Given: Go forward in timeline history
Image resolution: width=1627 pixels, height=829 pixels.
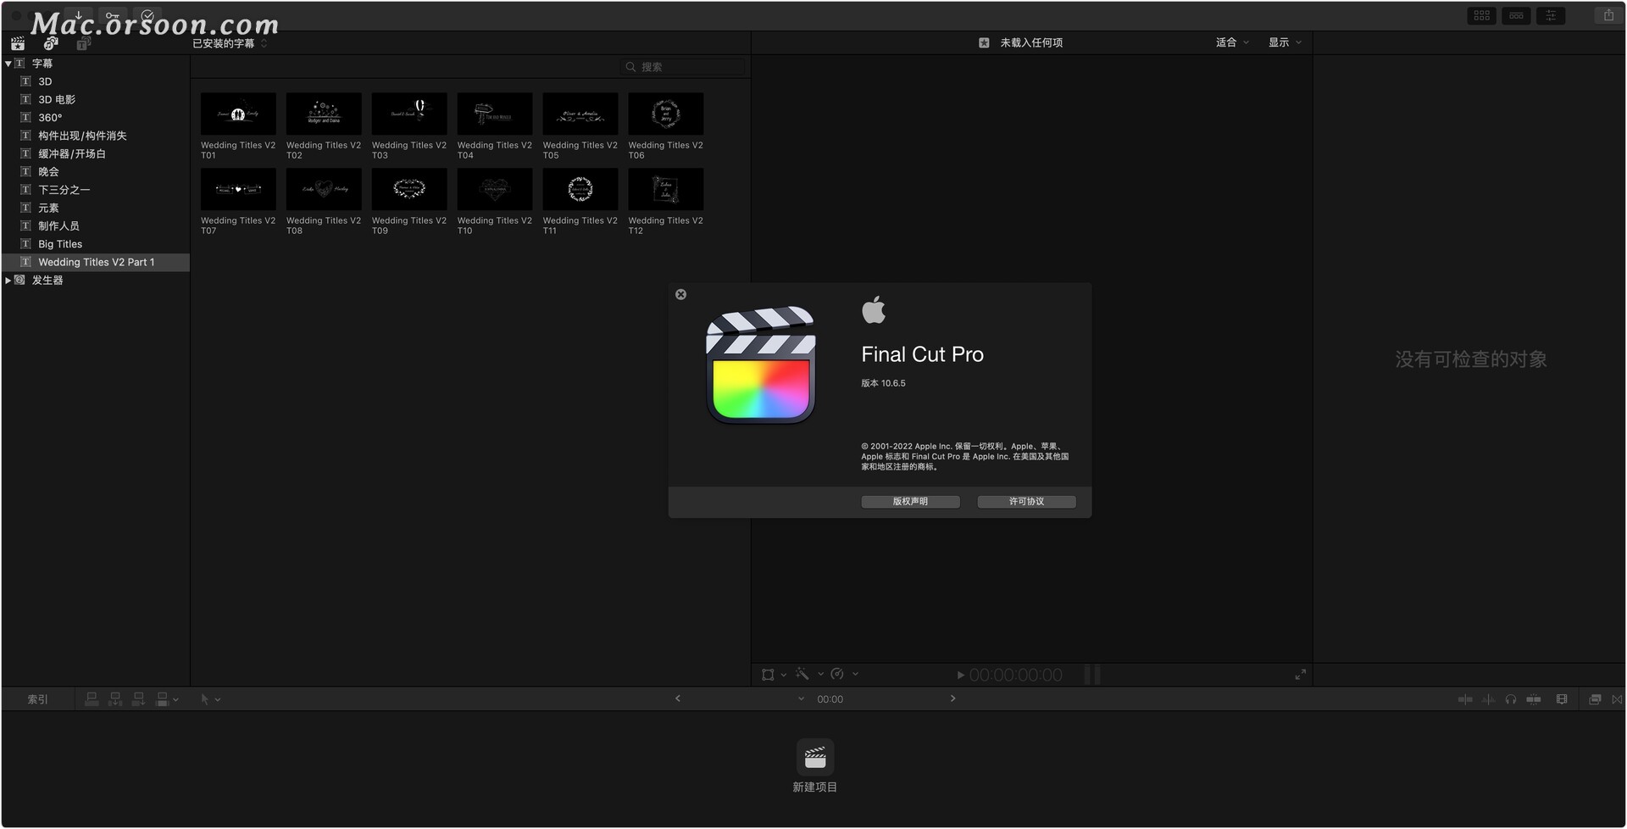Looking at the screenshot, I should (x=952, y=698).
